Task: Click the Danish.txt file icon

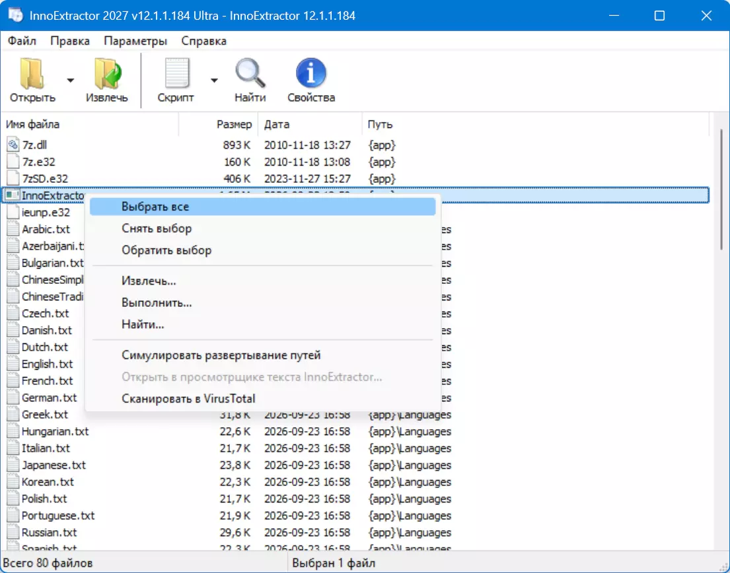Action: coord(13,330)
